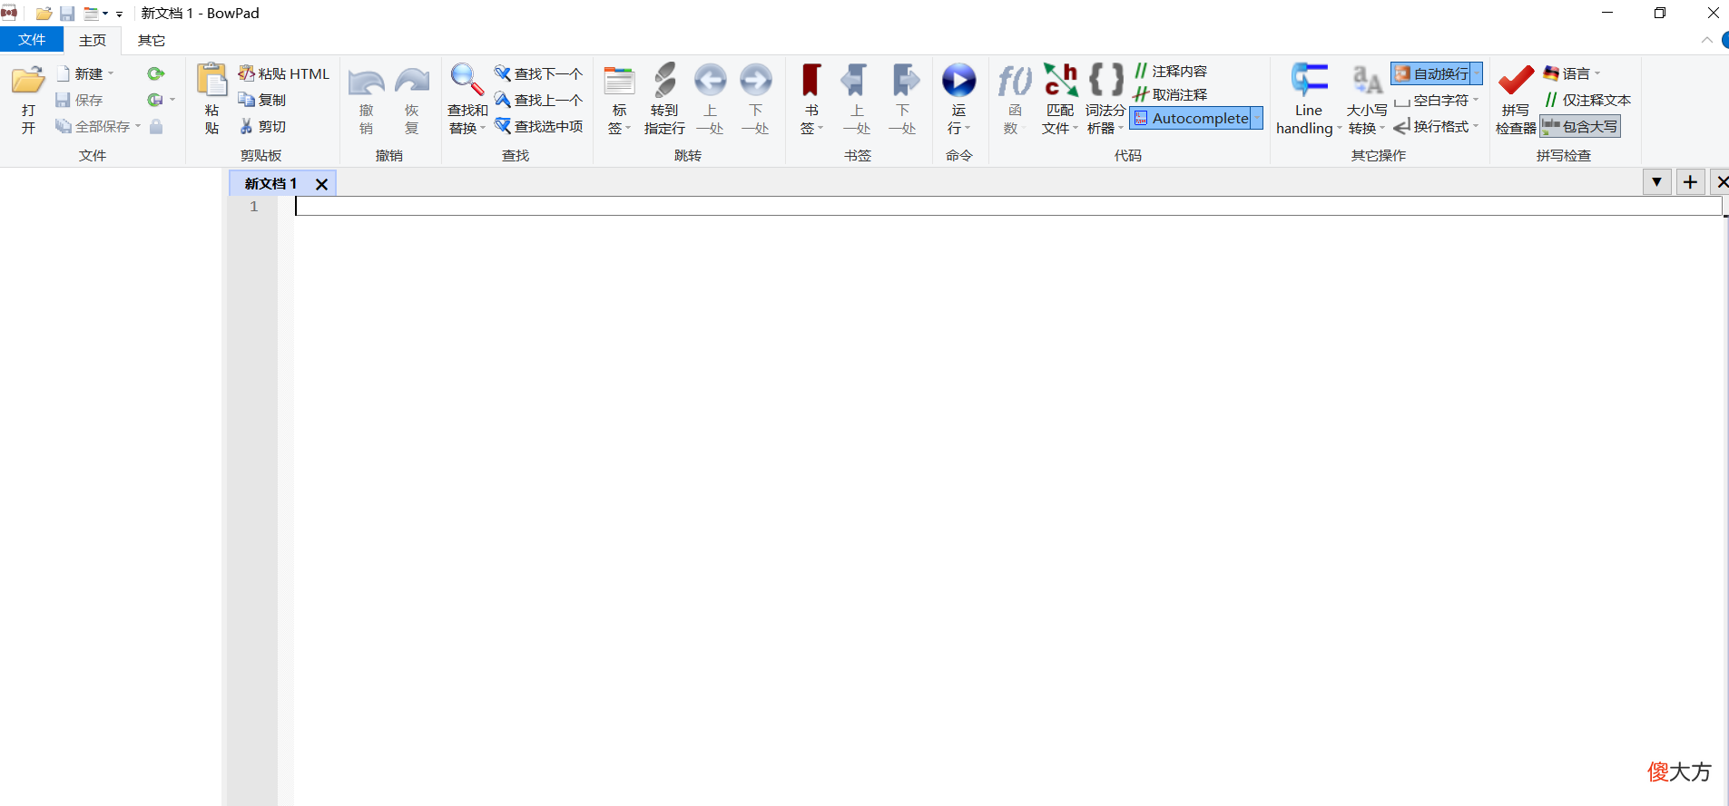Switch to the 其它 ribbon tab
1729x806 pixels.
coord(152,41)
